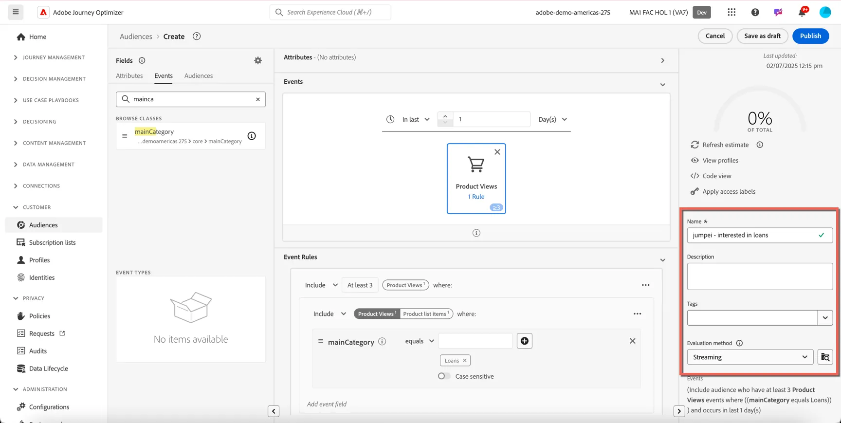Remove the Loans value chip
Viewport: 841px width, 423px height.
point(465,361)
